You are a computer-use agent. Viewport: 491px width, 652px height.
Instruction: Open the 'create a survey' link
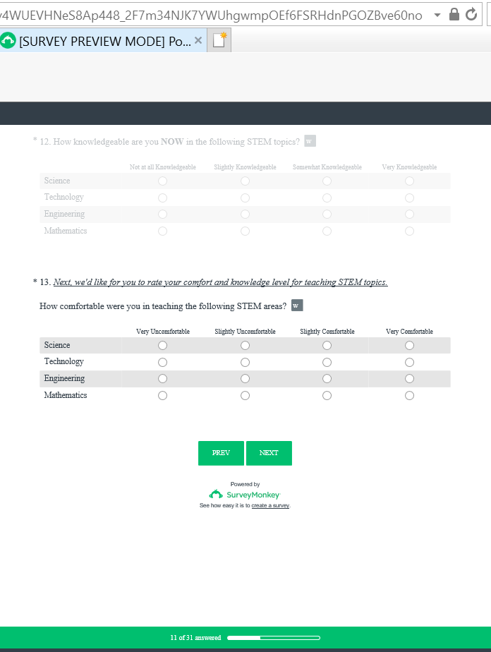point(270,506)
